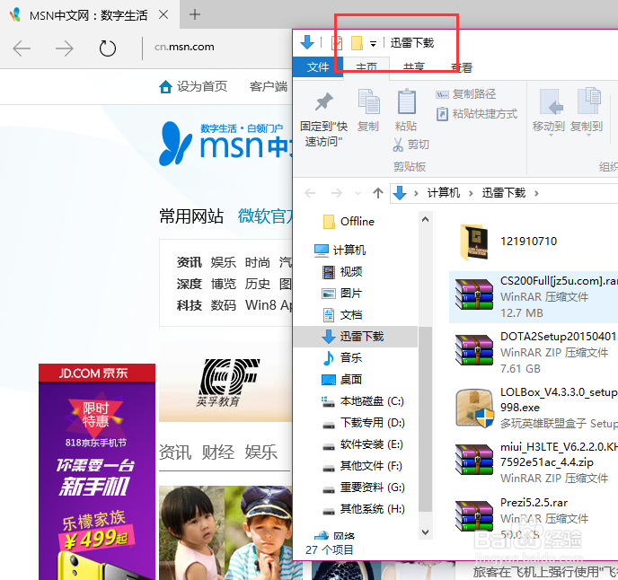The image size is (618, 580).
Task: Click the JD.COM 京东 advertisement banner
Action: click(x=97, y=471)
